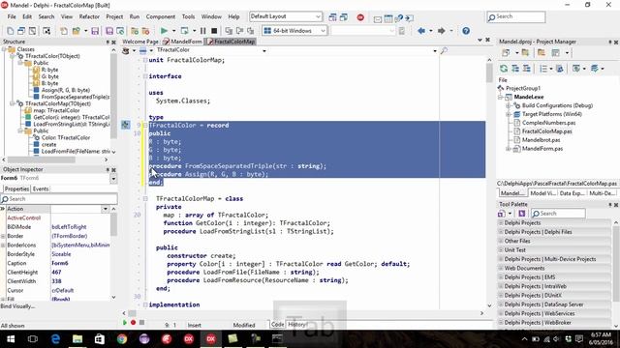620x348 pixels.
Task: Click the Bind Visually link
Action: coord(17,306)
